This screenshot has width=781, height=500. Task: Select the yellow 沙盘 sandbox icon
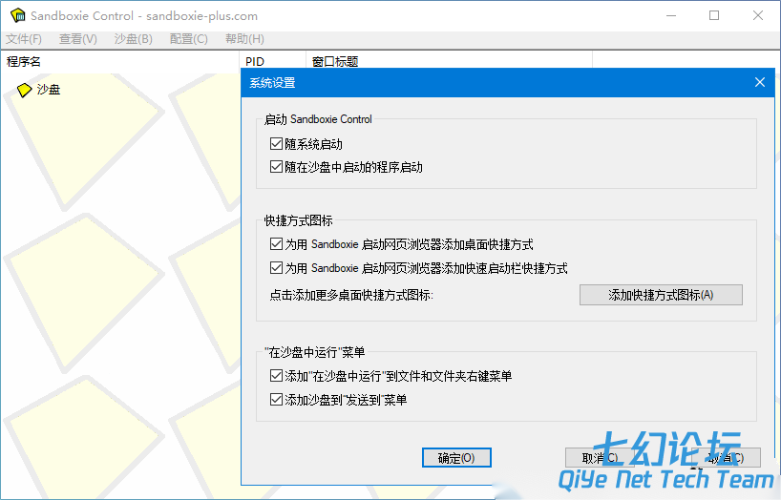24,90
